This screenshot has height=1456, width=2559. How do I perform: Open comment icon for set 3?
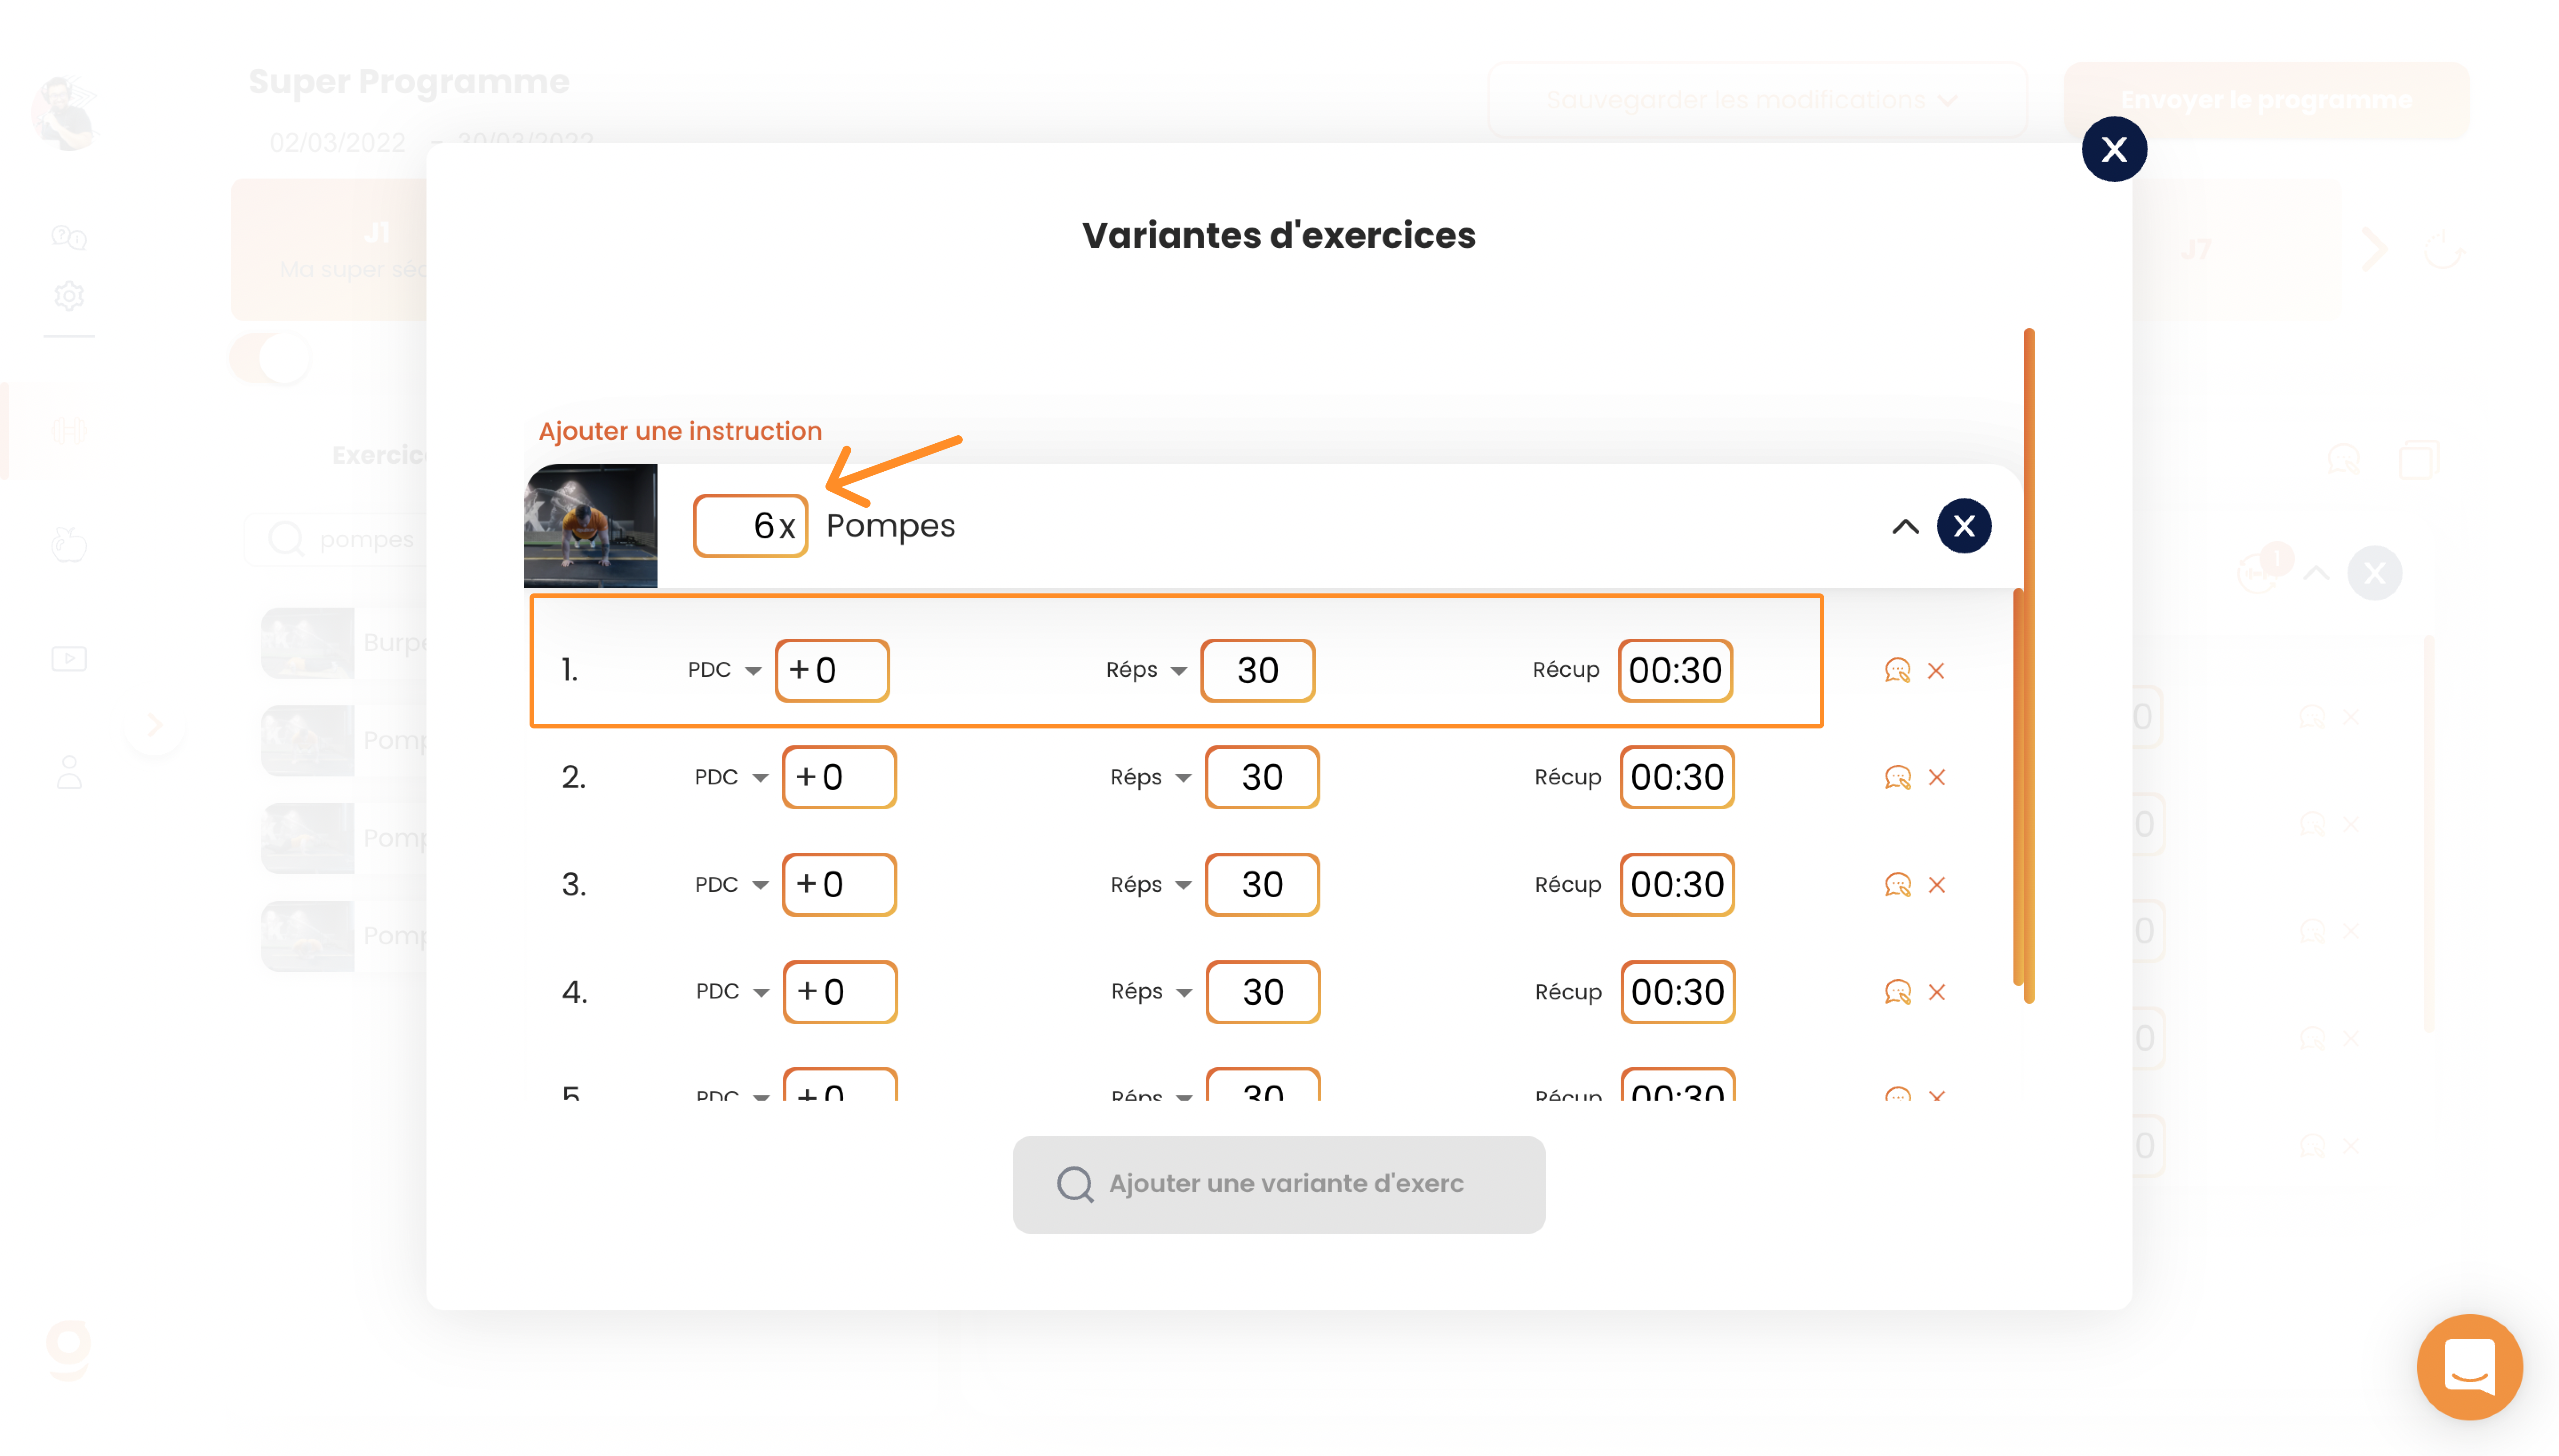(x=1897, y=884)
